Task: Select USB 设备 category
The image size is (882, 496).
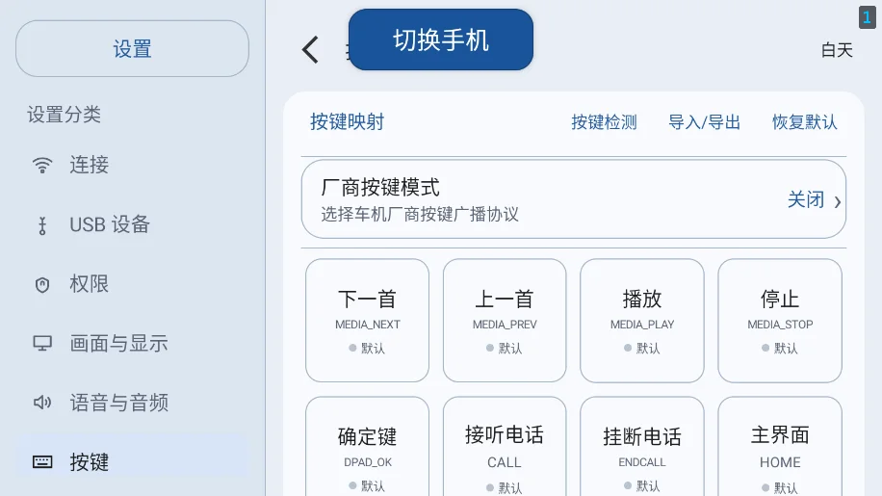Action: (132, 225)
